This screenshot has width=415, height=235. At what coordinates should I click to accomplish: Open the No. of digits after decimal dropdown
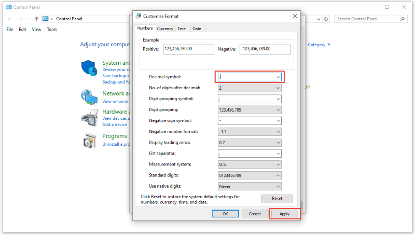tap(278, 88)
